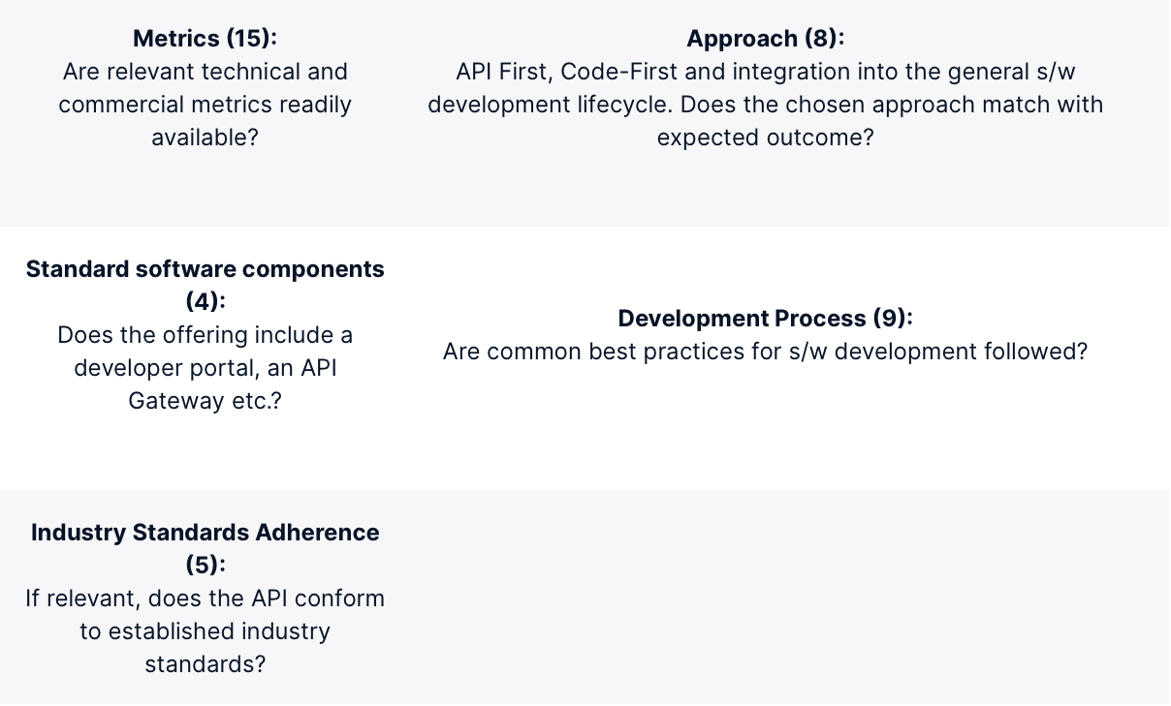This screenshot has width=1171, height=706.
Task: Click the question about technical and commercial metrics
Action: pyautogui.click(x=205, y=105)
